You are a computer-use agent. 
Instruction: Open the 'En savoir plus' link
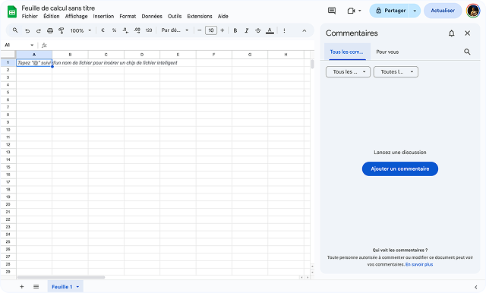pos(419,264)
